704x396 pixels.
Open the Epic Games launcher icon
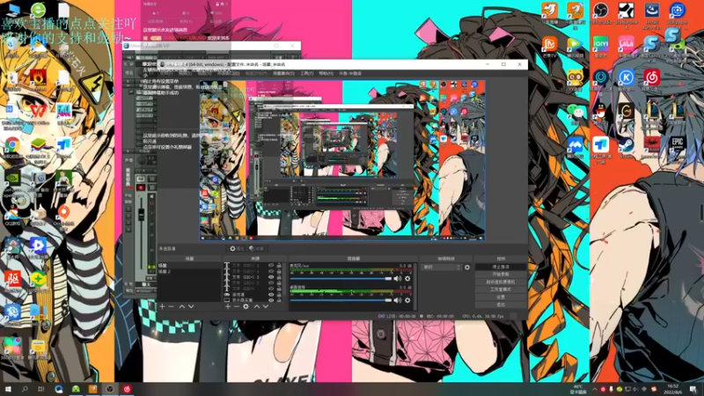click(x=677, y=146)
